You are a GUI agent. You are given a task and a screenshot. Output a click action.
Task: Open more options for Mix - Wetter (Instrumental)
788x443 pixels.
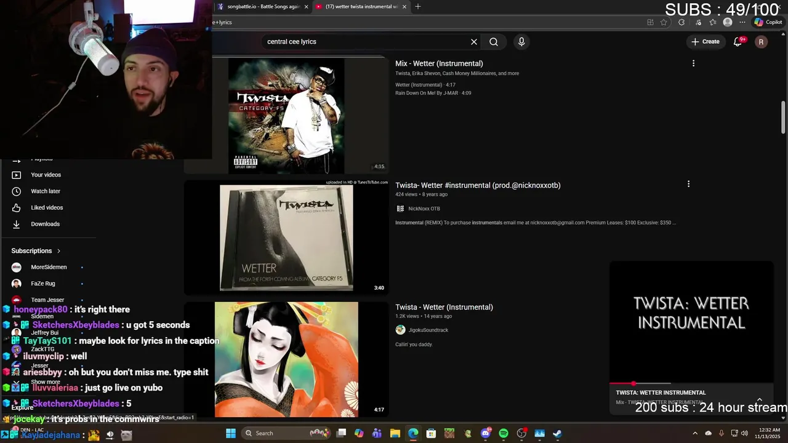693,63
